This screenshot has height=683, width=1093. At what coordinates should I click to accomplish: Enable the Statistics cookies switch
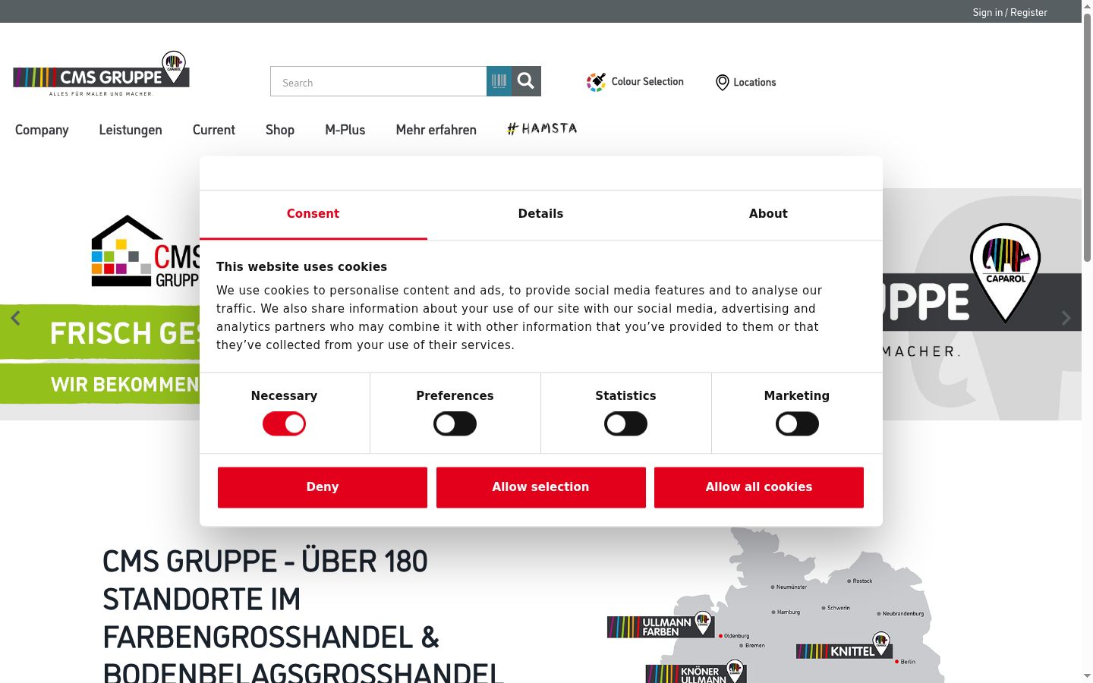[x=625, y=423]
